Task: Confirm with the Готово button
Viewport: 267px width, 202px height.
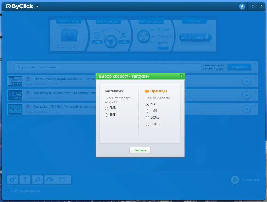Action: tap(140, 150)
